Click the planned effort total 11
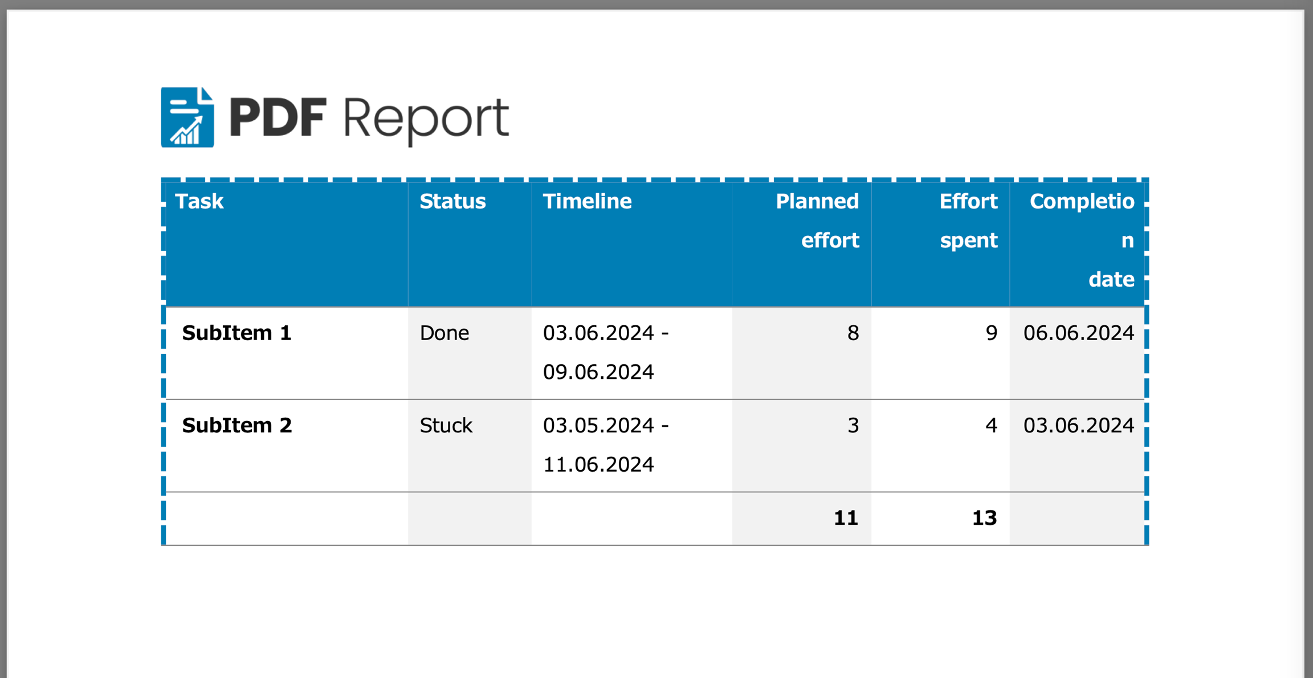The height and width of the screenshot is (678, 1313). [845, 517]
